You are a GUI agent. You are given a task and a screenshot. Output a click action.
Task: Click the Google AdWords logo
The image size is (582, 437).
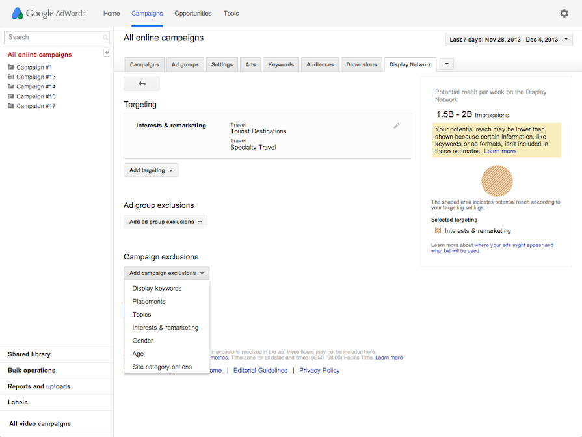point(48,13)
